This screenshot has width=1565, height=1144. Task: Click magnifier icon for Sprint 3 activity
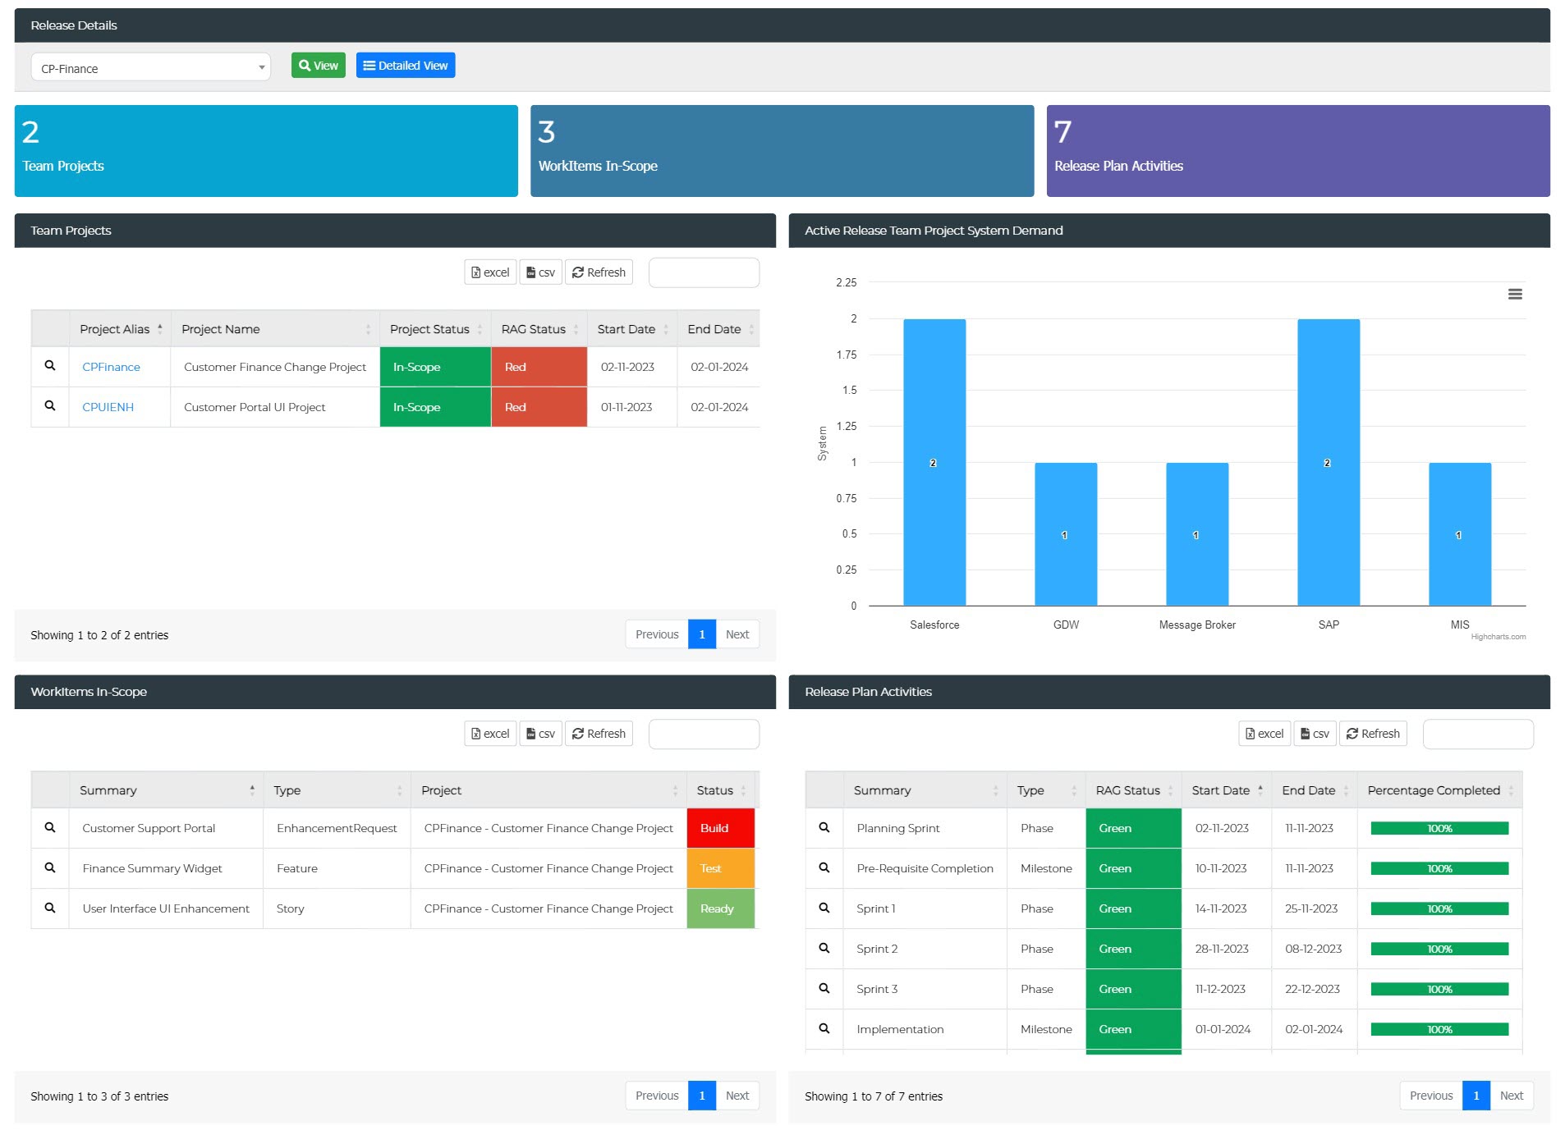pyautogui.click(x=824, y=989)
